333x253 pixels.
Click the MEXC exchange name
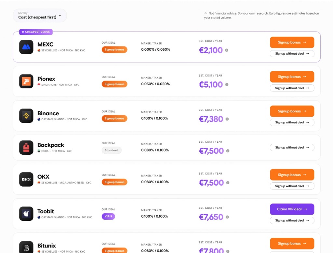[45, 44]
